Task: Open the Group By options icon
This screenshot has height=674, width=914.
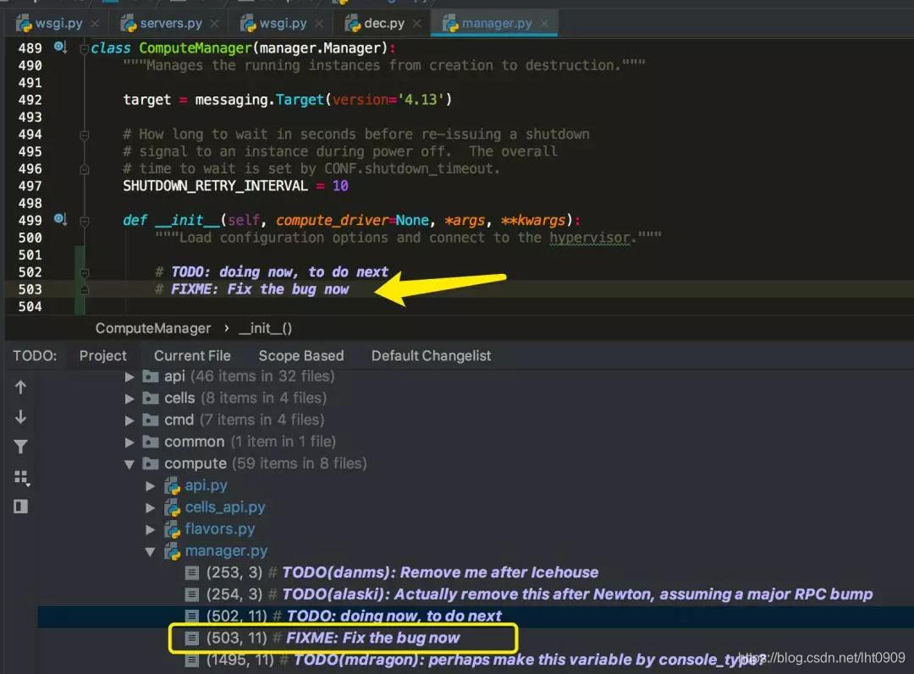Action: point(21,478)
